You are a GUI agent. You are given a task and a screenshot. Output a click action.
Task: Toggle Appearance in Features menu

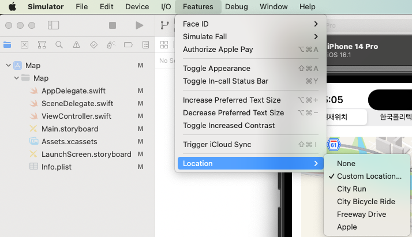click(x=216, y=68)
